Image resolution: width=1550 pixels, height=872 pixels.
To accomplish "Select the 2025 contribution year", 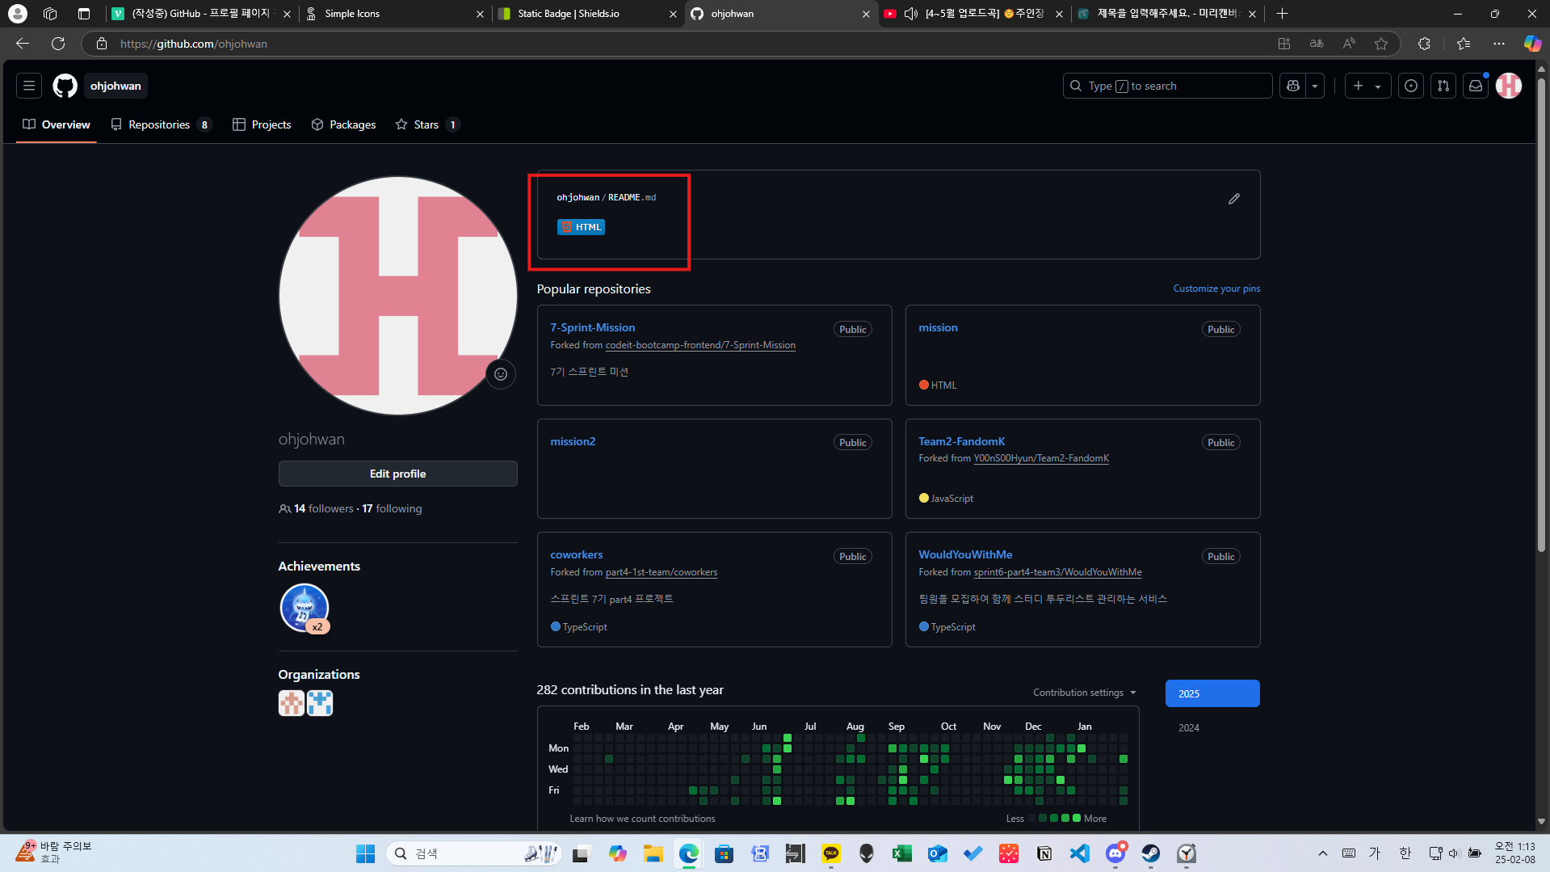I will [1212, 693].
